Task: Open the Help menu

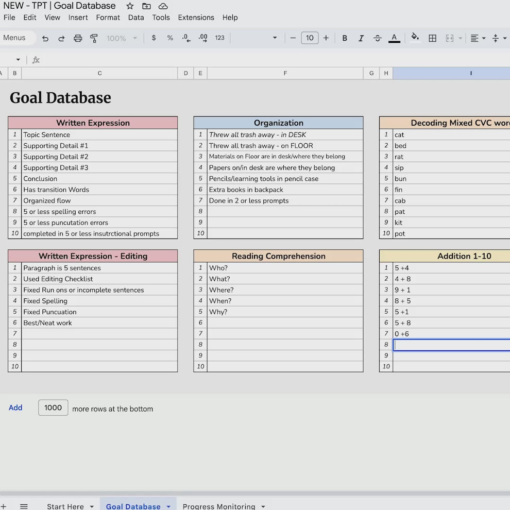Action: coord(230,18)
